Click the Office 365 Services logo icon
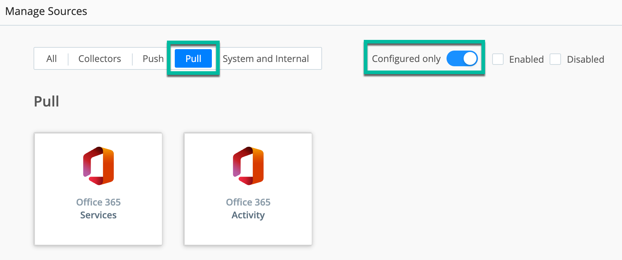 (x=98, y=166)
